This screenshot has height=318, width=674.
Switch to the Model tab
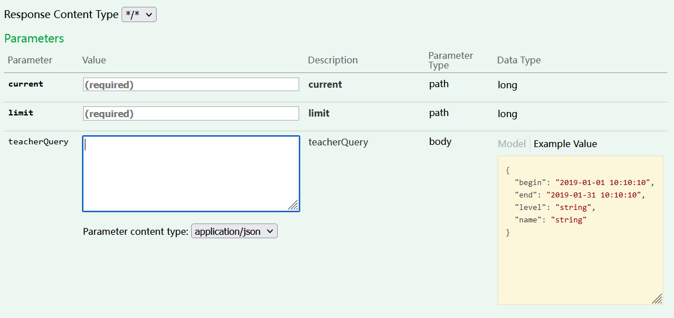(x=512, y=144)
